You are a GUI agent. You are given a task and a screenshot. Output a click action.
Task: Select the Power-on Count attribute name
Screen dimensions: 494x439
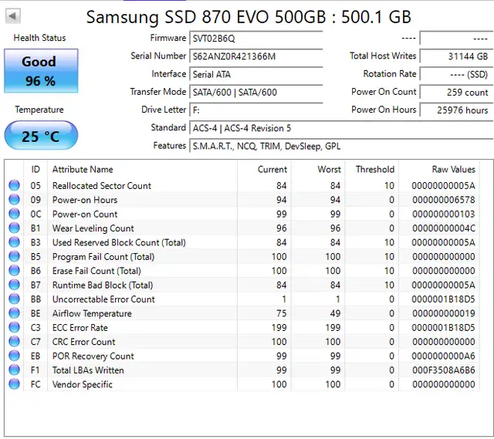click(85, 214)
